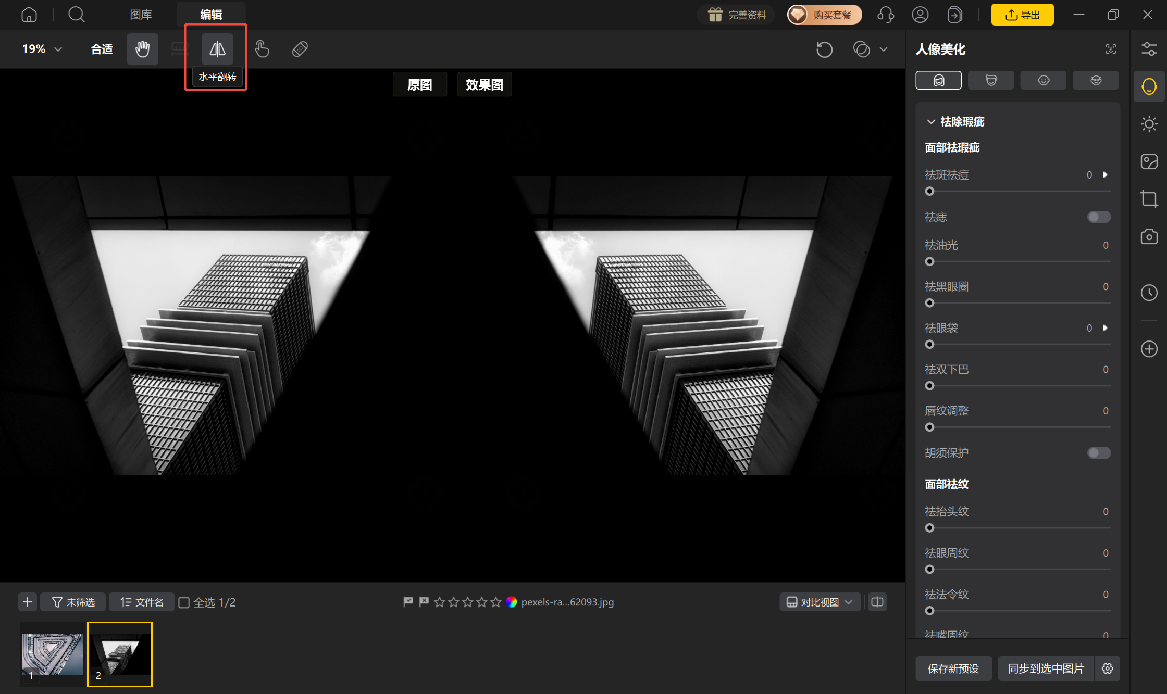The height and width of the screenshot is (694, 1167).
Task: Switch to the 图库 tab
Action: click(141, 15)
